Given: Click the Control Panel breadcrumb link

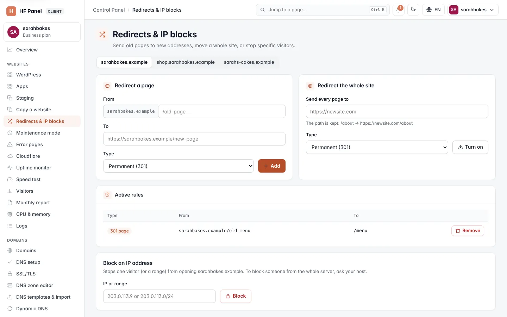Looking at the screenshot, I should (x=109, y=10).
